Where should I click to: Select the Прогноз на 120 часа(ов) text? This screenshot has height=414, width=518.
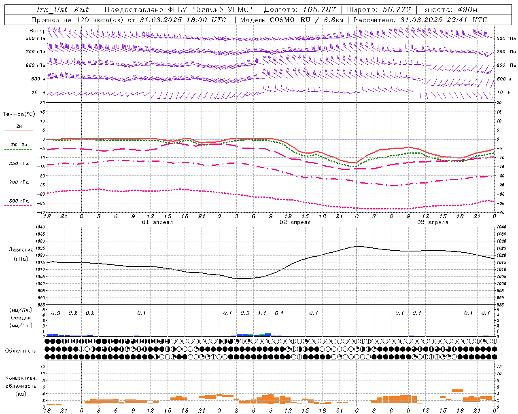tap(78, 20)
